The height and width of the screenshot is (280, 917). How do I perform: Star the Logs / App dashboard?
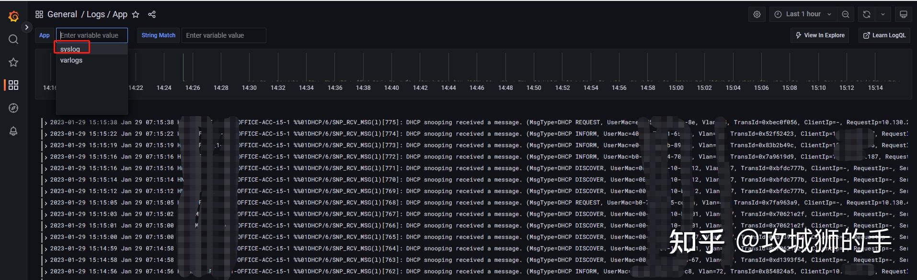(136, 14)
